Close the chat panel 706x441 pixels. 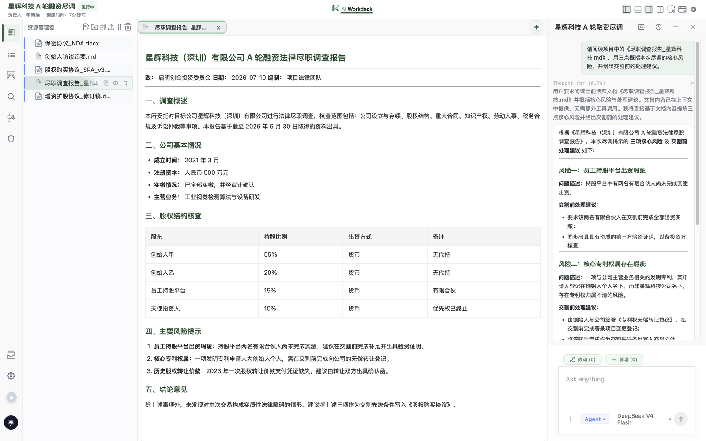(693, 27)
